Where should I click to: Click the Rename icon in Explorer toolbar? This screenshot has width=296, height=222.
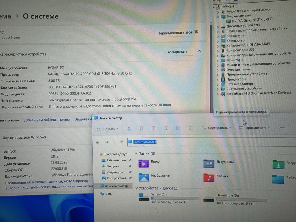pos(166,128)
